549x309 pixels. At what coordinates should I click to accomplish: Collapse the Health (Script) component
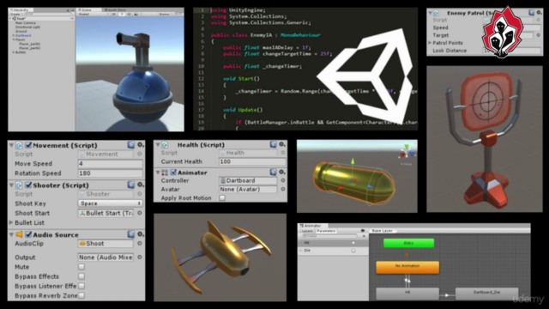pos(158,145)
